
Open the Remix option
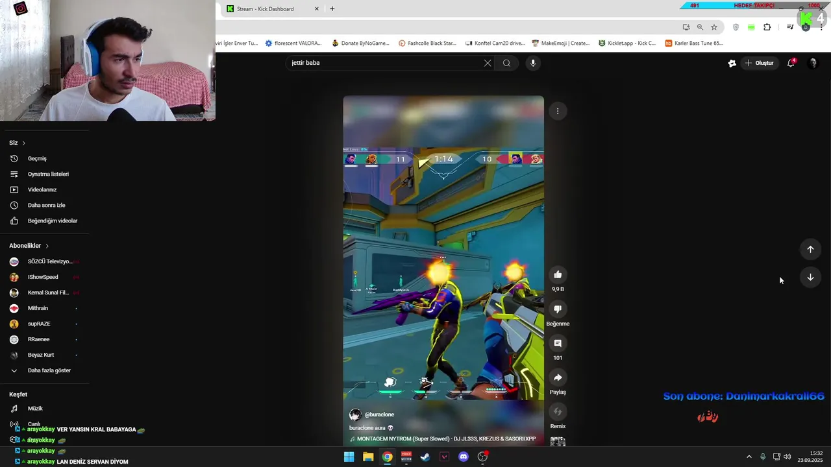[x=558, y=412]
